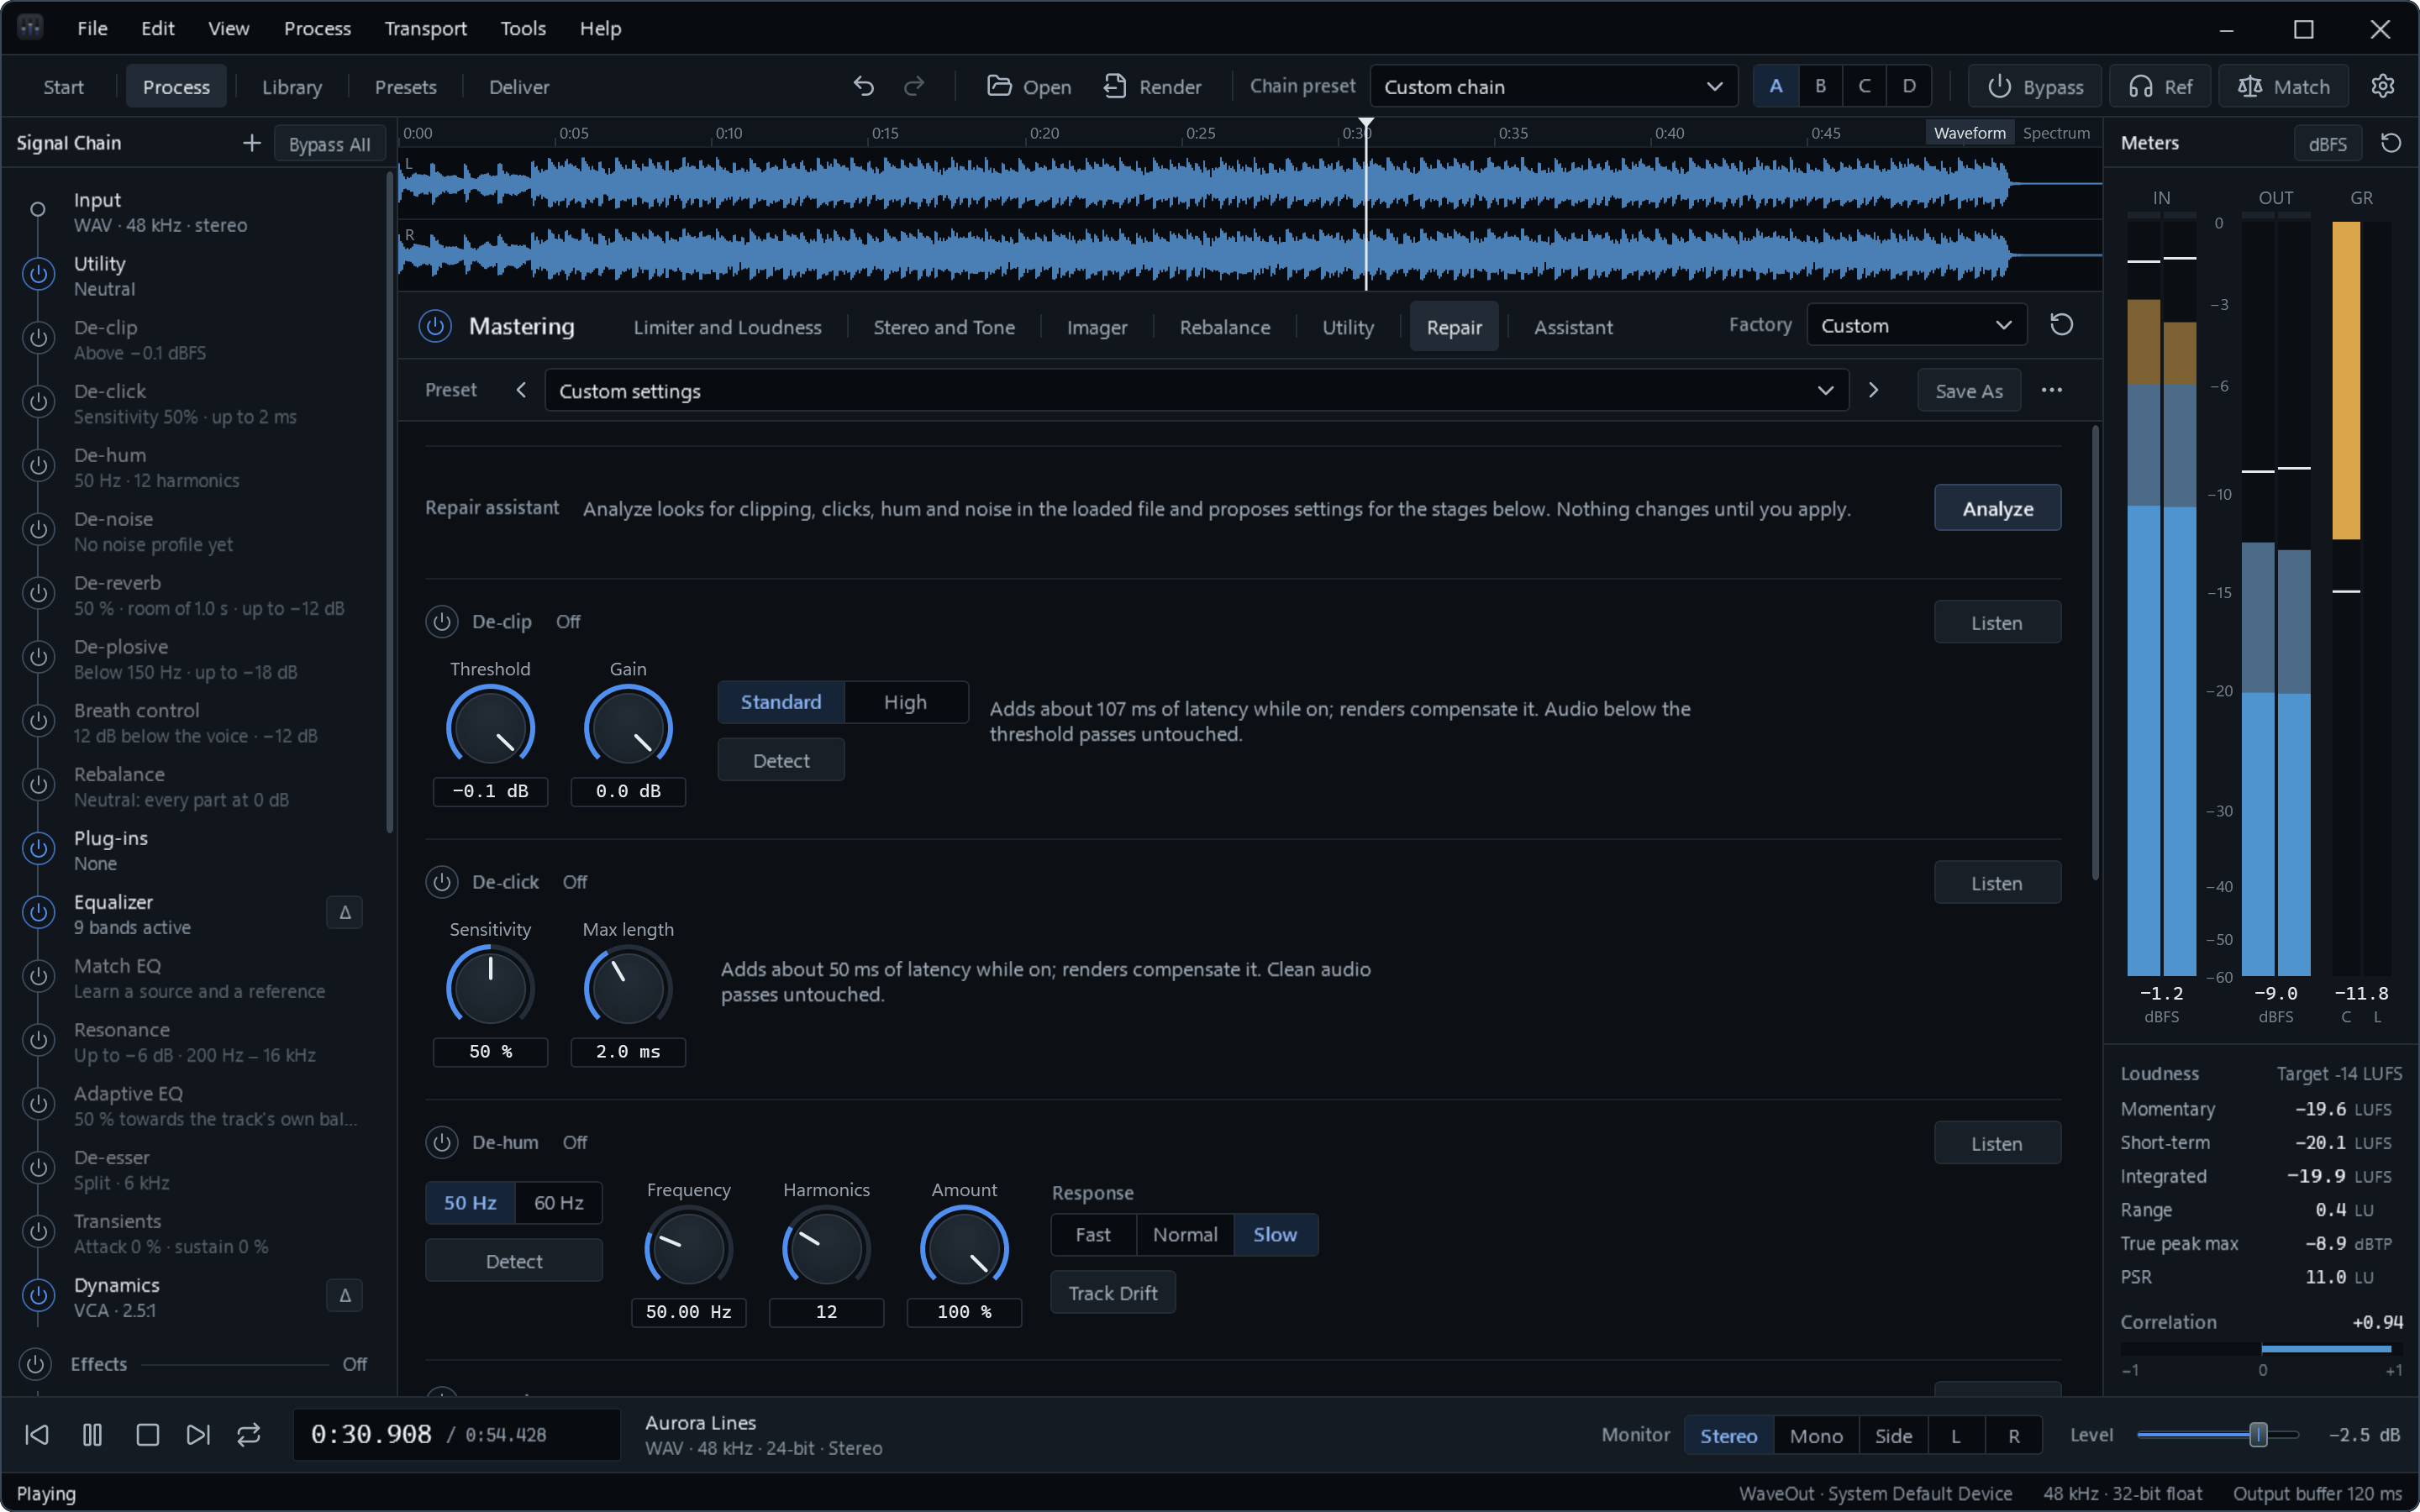
Task: Enable the De-hum power toggle in Repair panel
Action: click(x=442, y=1142)
